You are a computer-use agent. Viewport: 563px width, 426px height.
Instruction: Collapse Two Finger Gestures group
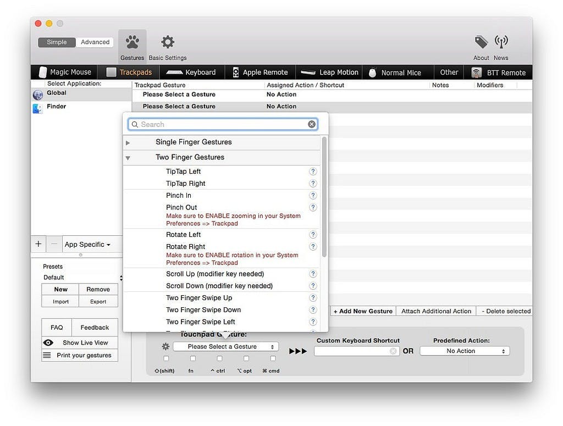tap(128, 158)
